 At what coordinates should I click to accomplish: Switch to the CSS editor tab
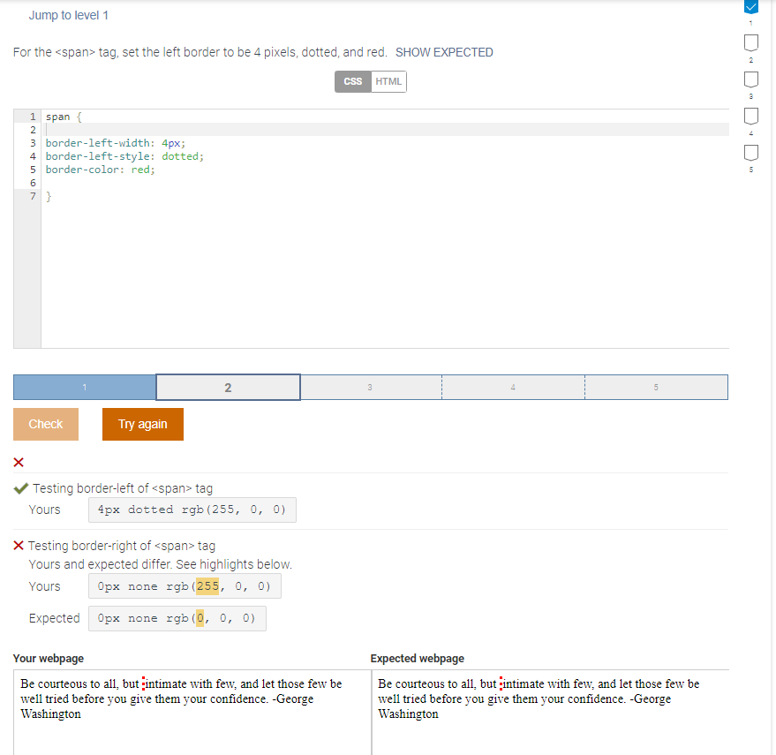[x=353, y=82]
